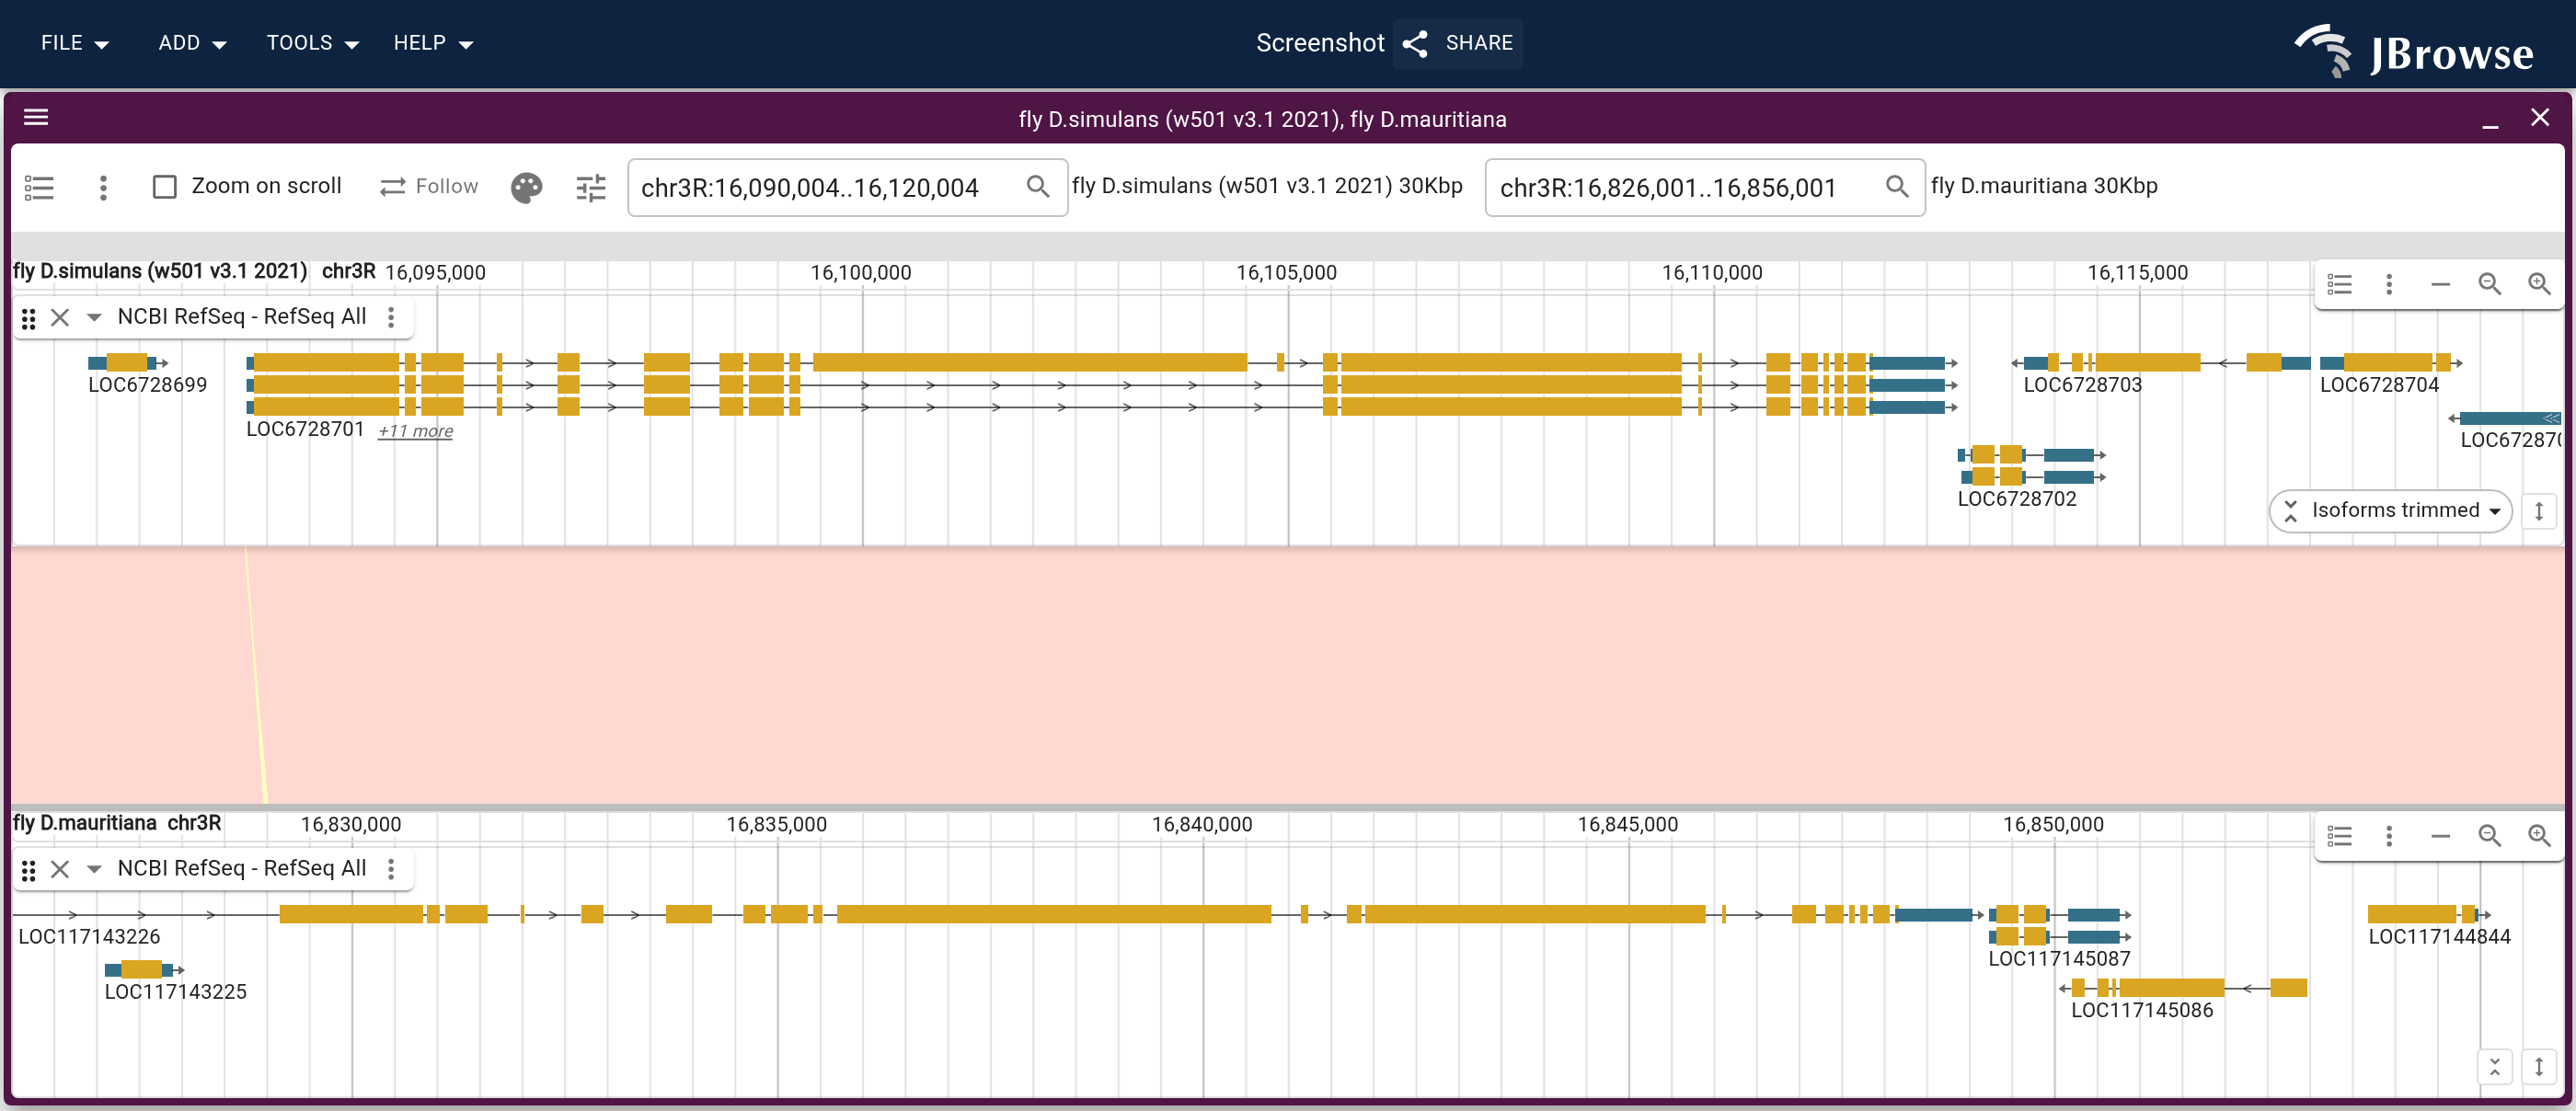Open the filter sliders settings icon
Image resolution: width=2576 pixels, height=1111 pixels.
coord(591,187)
